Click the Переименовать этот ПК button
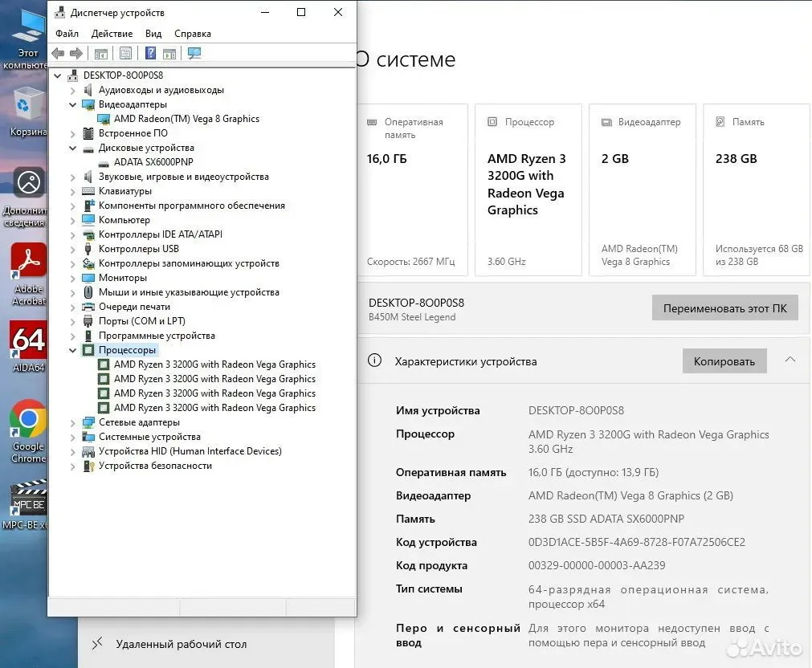The height and width of the screenshot is (668, 812). [x=724, y=308]
